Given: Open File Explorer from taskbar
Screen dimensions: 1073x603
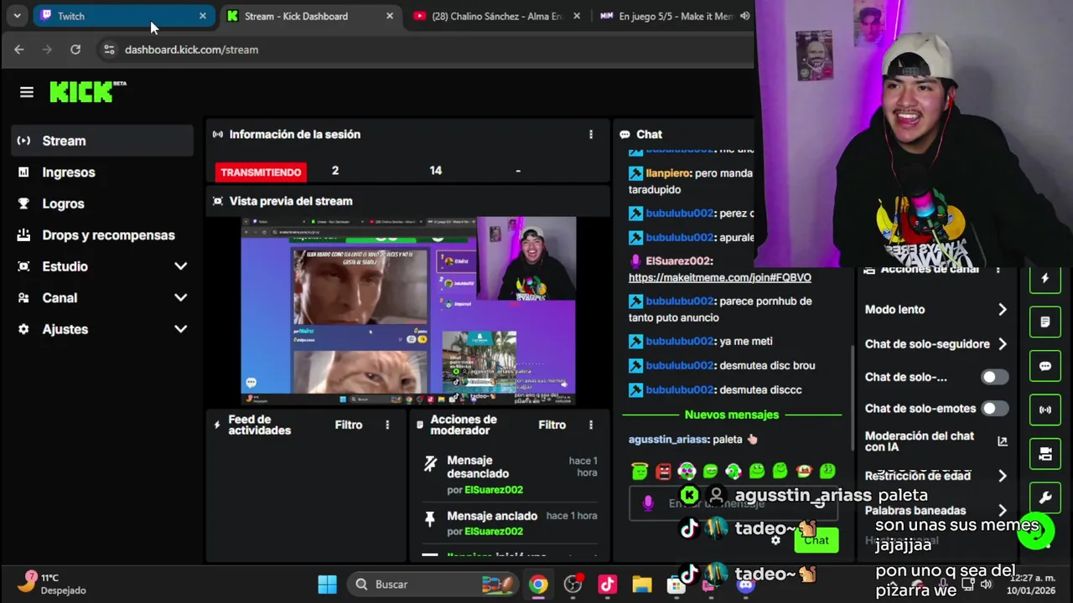Looking at the screenshot, I should (642, 585).
